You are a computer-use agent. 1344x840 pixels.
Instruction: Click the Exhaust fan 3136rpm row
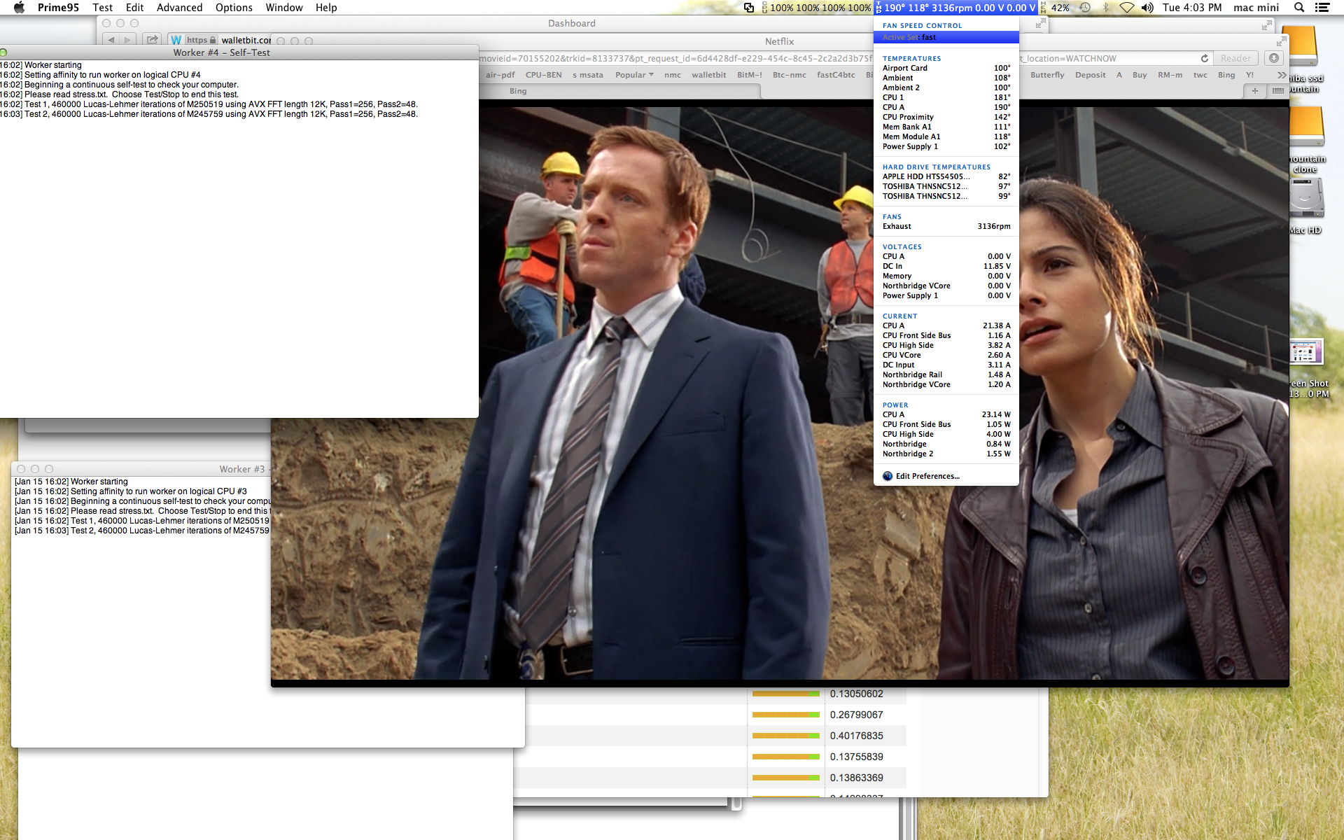click(x=946, y=227)
